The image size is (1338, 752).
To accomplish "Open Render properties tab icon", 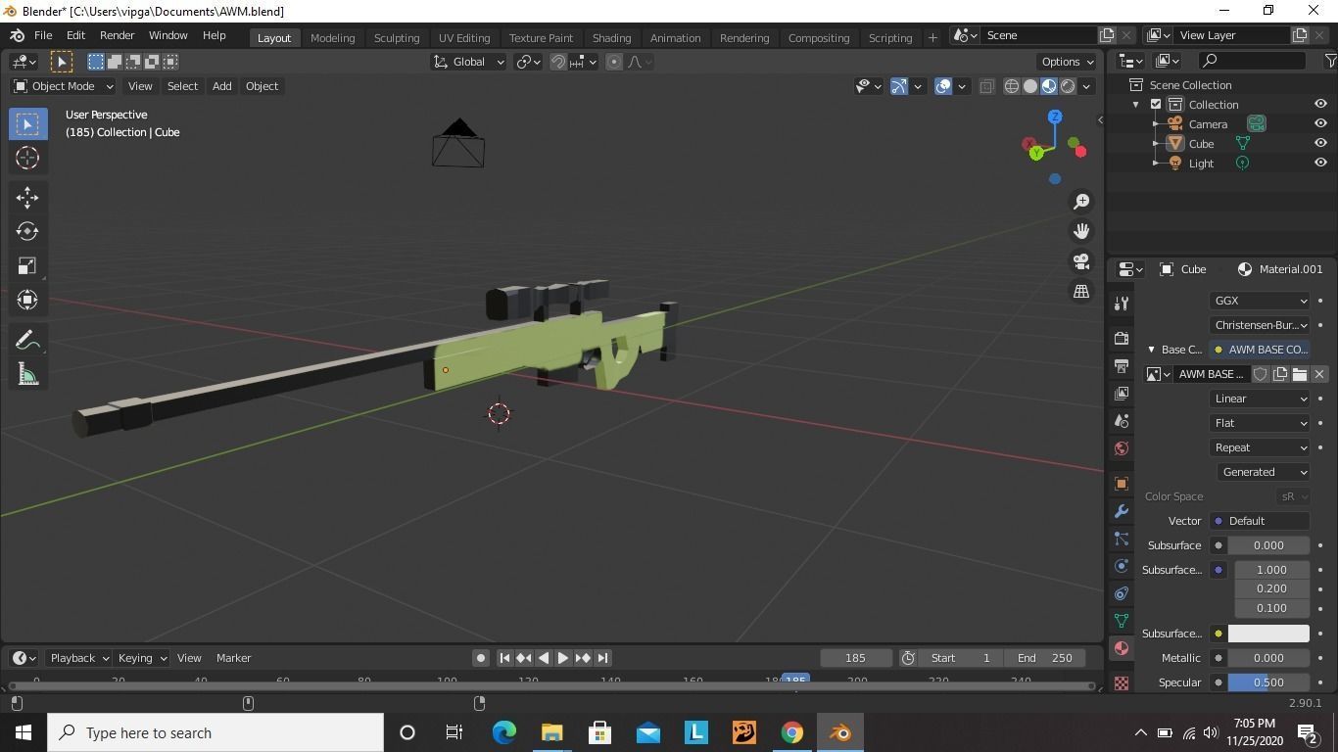I will click(1122, 338).
